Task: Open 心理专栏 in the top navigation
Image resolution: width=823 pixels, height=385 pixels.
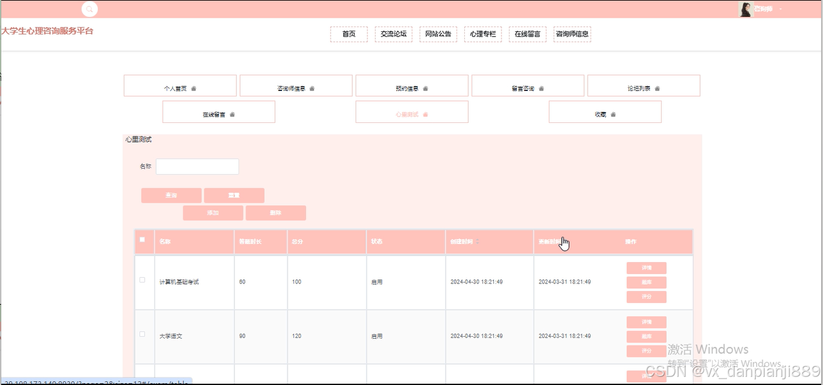Action: coord(482,34)
